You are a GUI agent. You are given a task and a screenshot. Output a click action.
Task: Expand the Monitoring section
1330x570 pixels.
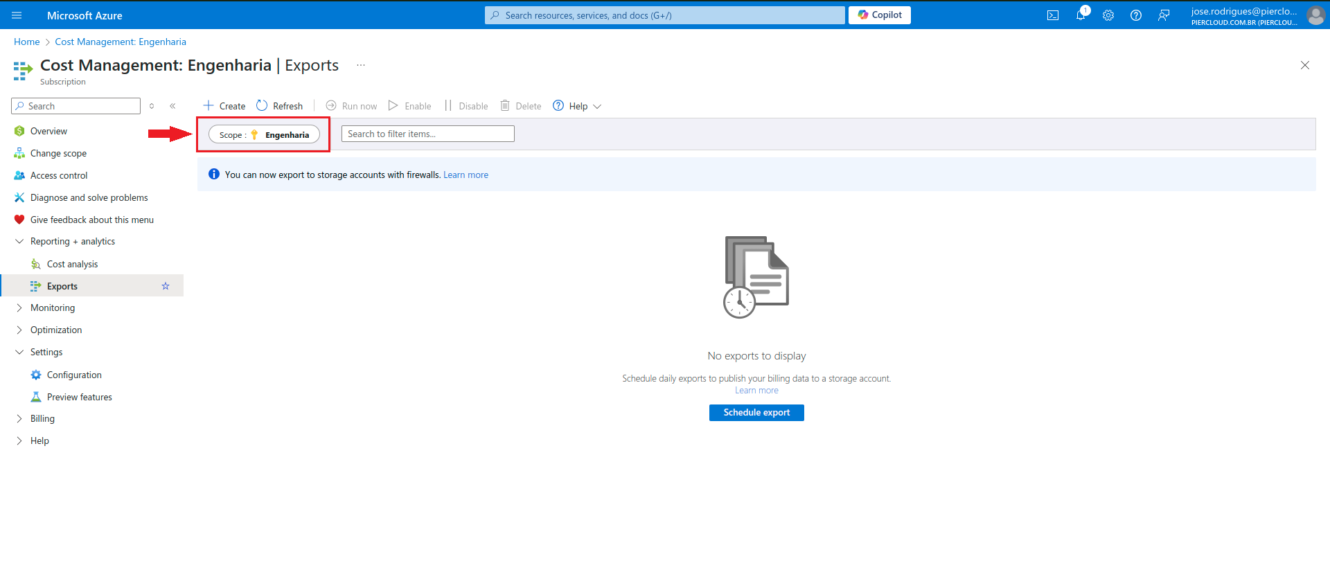53,308
